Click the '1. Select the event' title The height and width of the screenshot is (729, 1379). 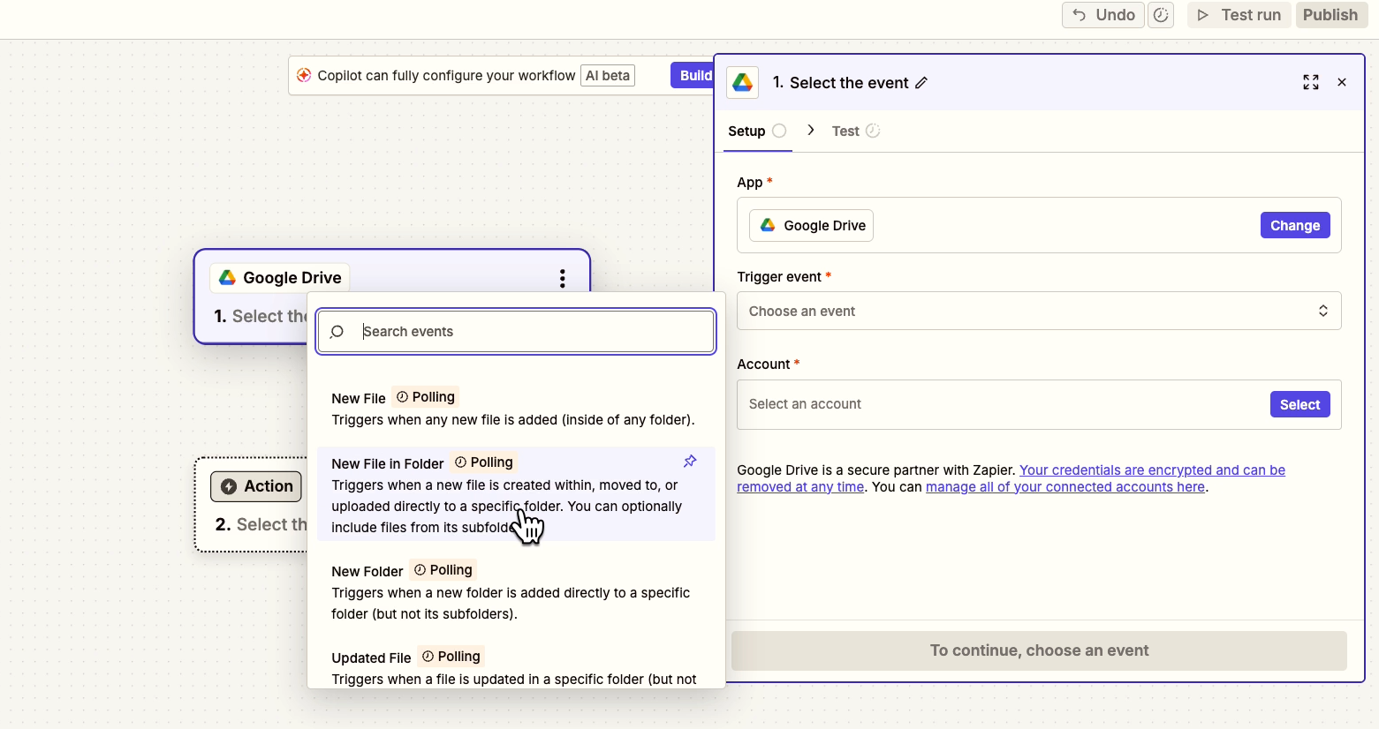coord(840,82)
